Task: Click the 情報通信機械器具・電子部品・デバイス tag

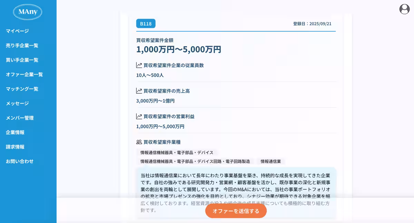Action: point(177,152)
